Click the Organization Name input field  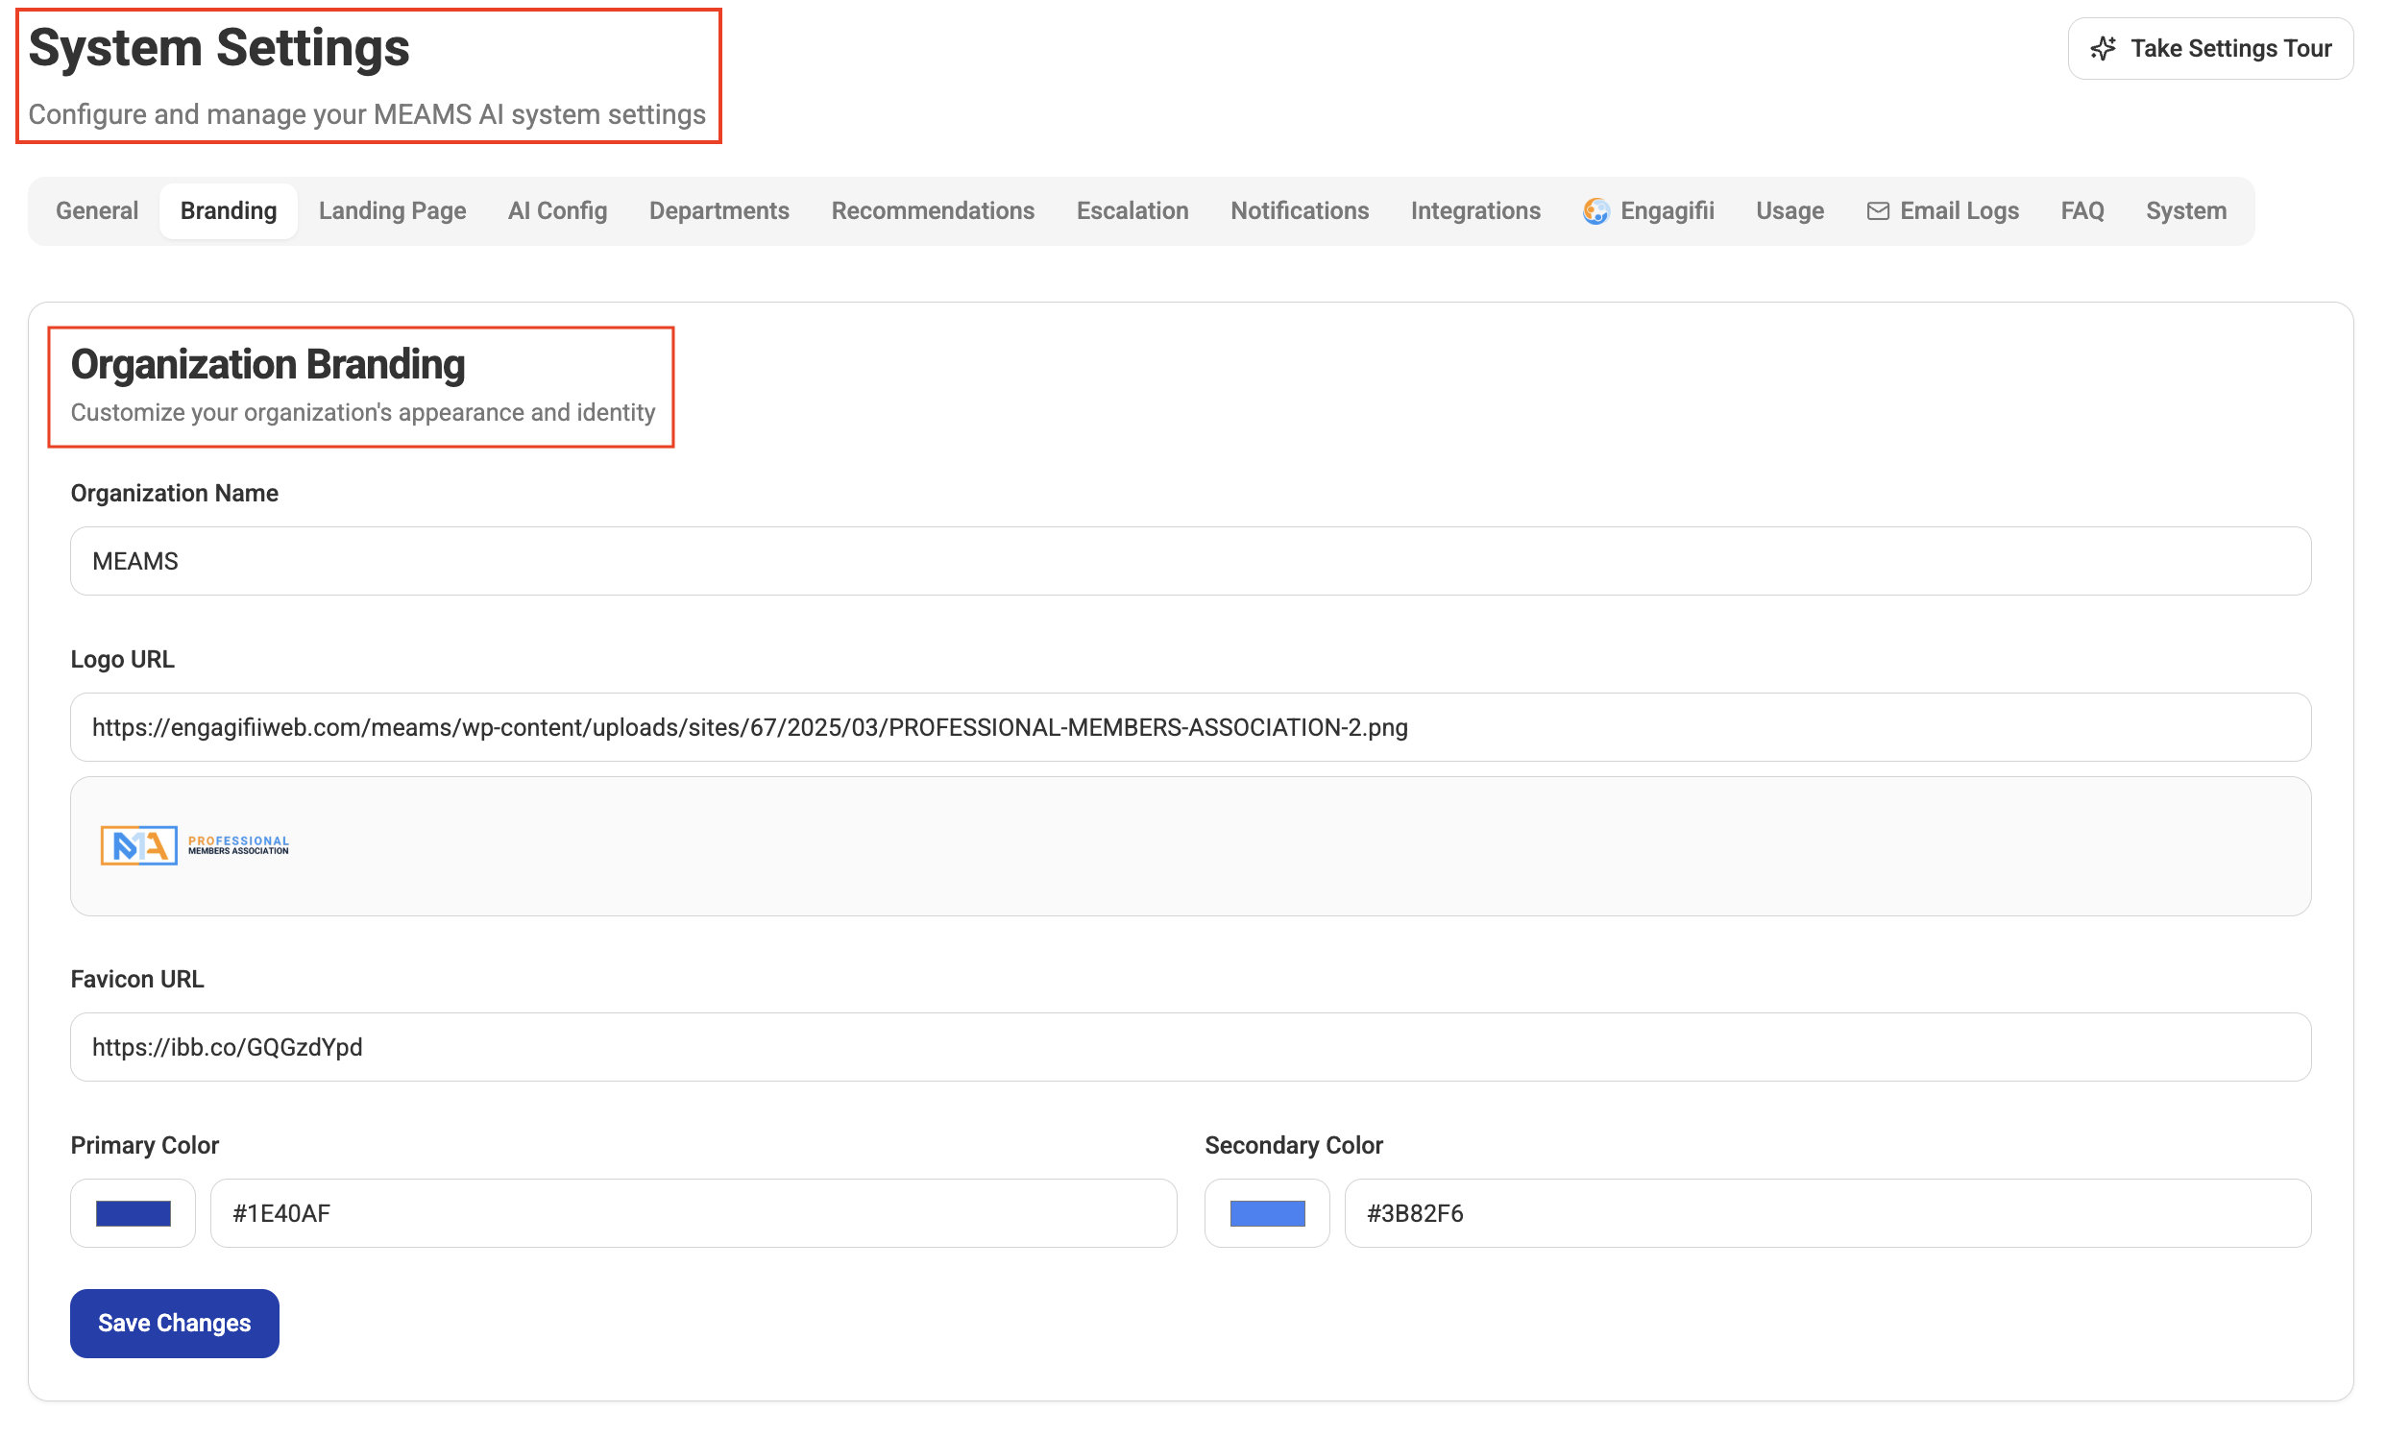pyautogui.click(x=1190, y=562)
